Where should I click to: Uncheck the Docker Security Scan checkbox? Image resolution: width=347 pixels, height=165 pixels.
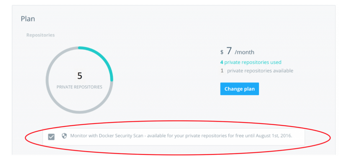[x=51, y=137]
